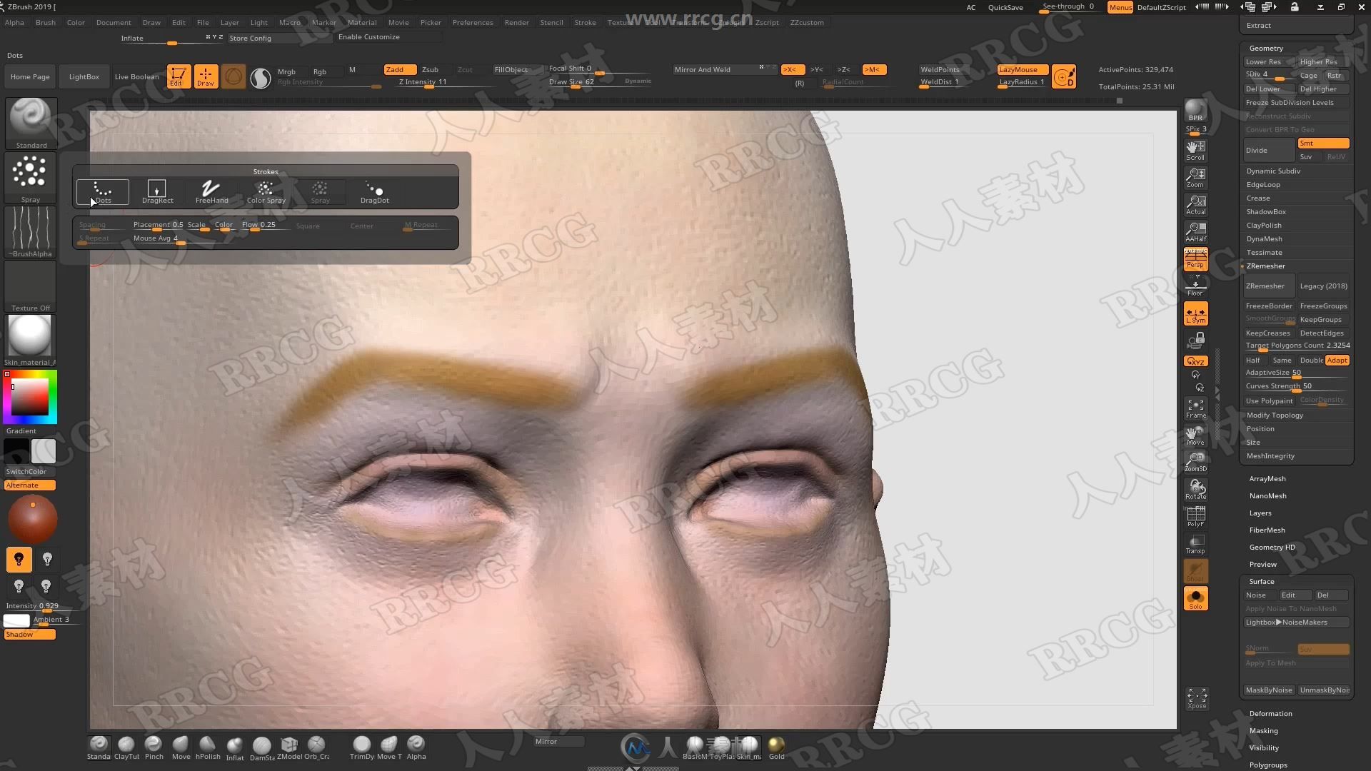Viewport: 1371px width, 771px height.
Task: Open the Render menu
Action: tap(516, 22)
